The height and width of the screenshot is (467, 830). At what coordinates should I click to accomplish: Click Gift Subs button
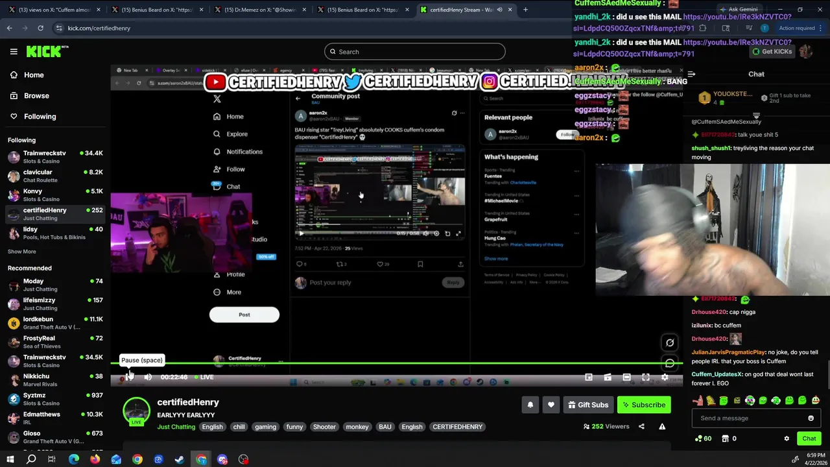[x=588, y=405]
